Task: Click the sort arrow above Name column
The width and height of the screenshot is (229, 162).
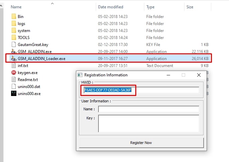Action: [53, 3]
